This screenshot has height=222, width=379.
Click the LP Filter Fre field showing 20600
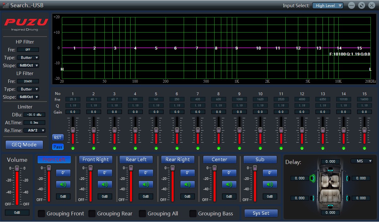click(x=28, y=81)
